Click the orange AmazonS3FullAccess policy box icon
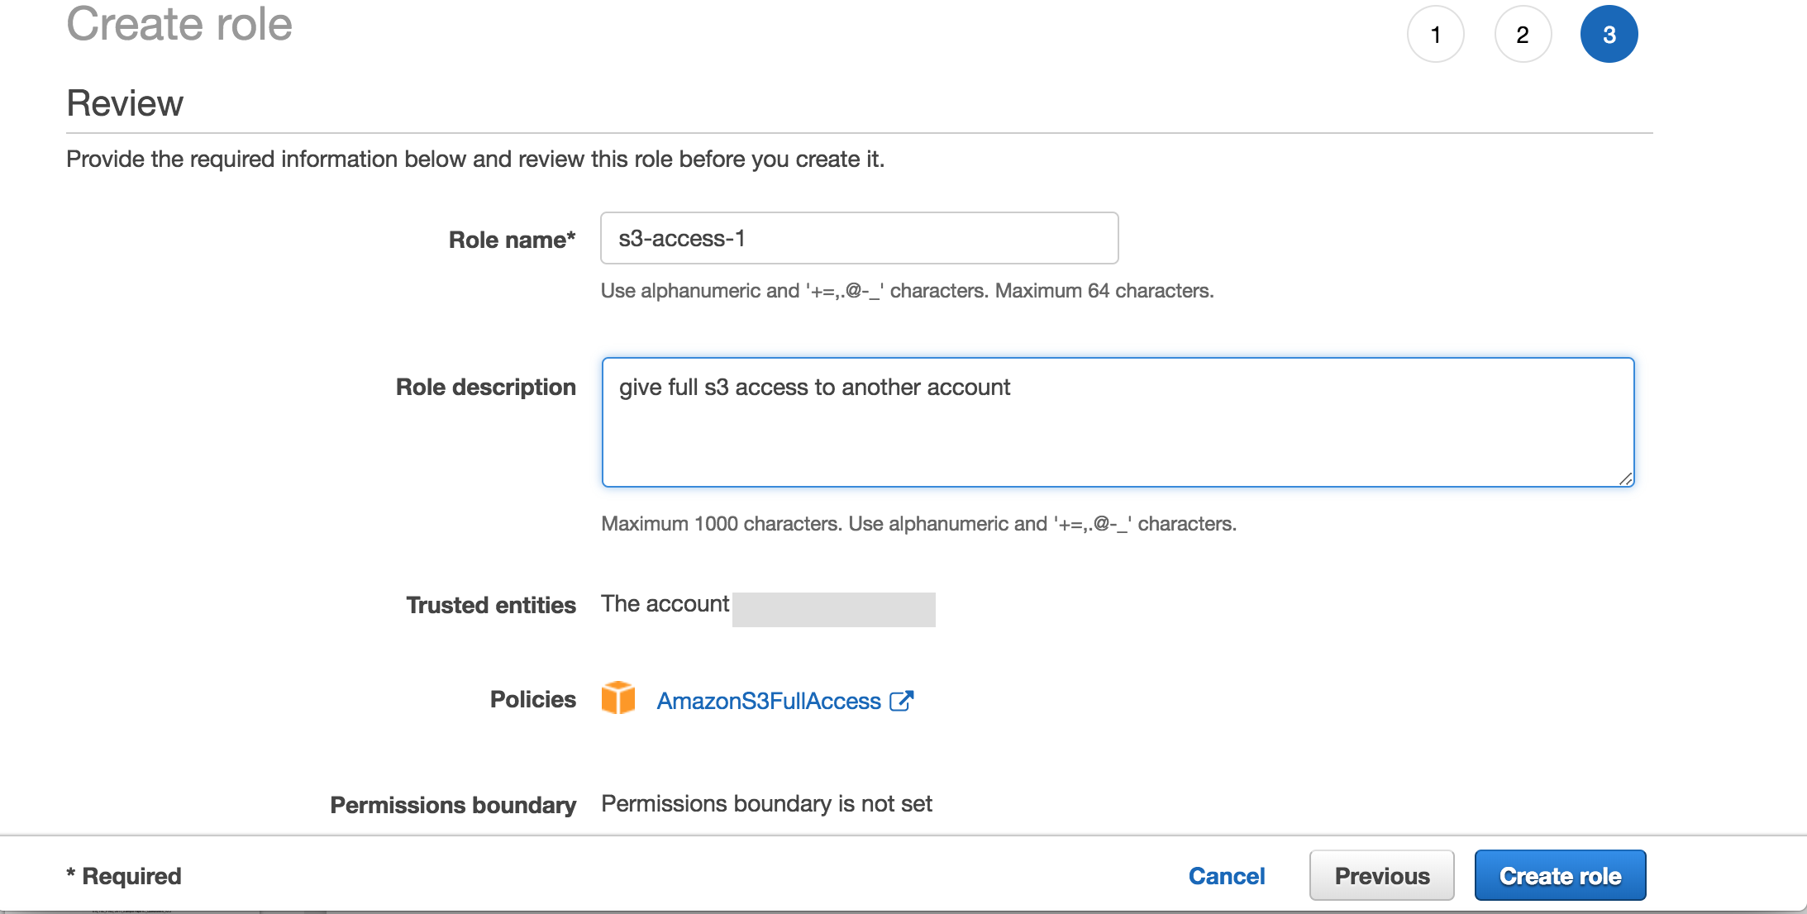Viewport: 1807px width, 914px height. click(x=617, y=698)
